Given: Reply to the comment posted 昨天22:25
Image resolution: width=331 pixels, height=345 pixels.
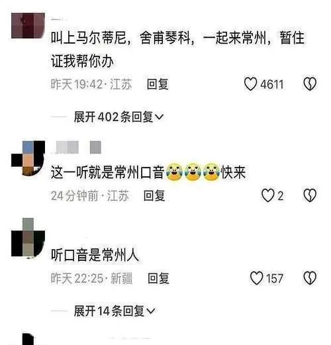Looking at the screenshot, I should 158,278.
